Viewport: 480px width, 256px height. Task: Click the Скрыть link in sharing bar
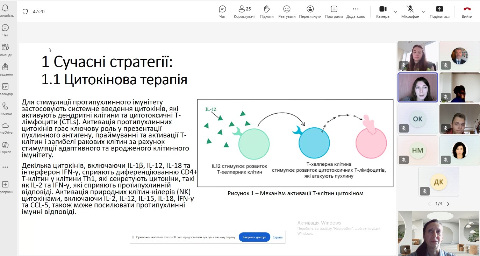(278, 237)
